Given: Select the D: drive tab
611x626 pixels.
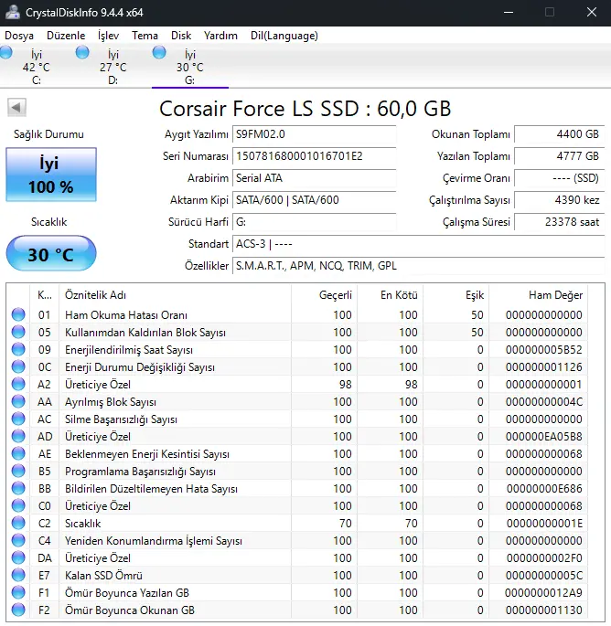Looking at the screenshot, I should tap(113, 66).
